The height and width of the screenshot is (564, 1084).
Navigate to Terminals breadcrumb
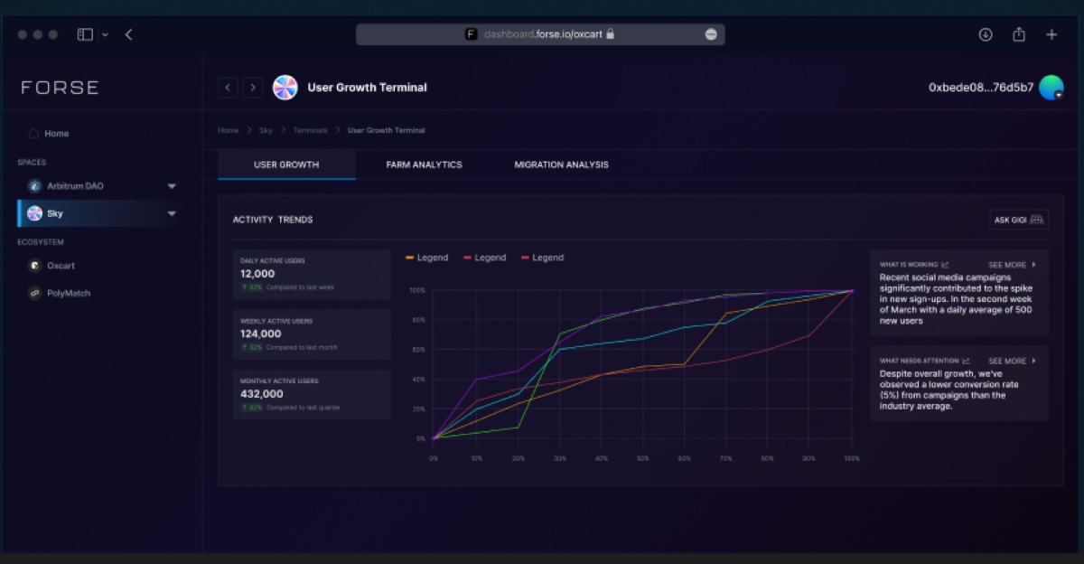pyautogui.click(x=311, y=130)
